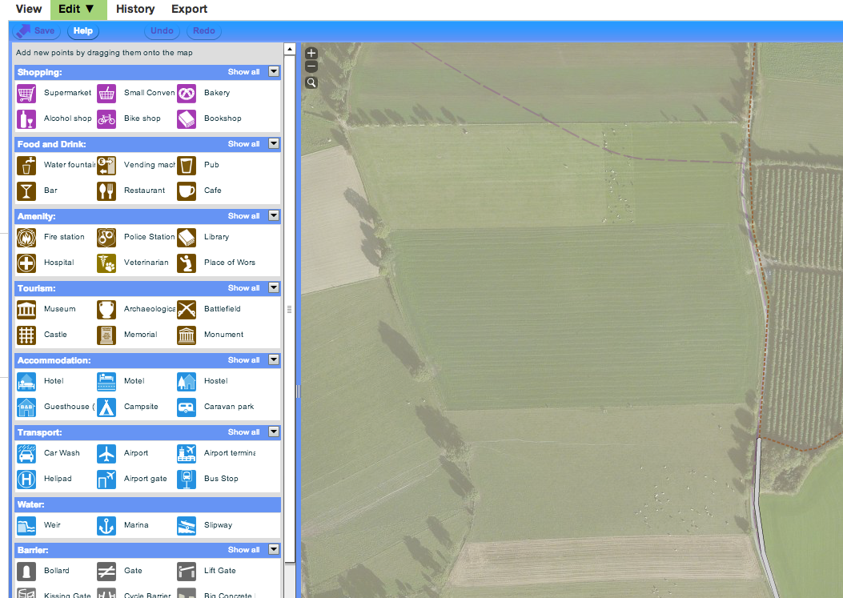Select the Campsite tent icon

(x=106, y=407)
